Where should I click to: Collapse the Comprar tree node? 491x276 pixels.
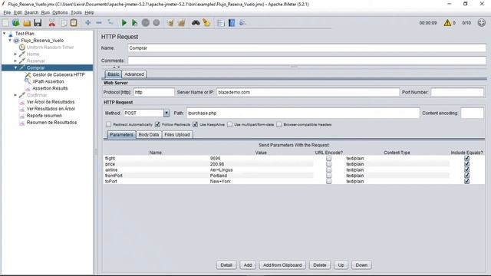click(15, 68)
